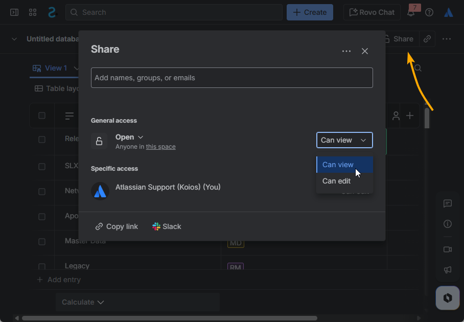
Task: Toggle the Can view permission dropdown
Action: point(344,140)
